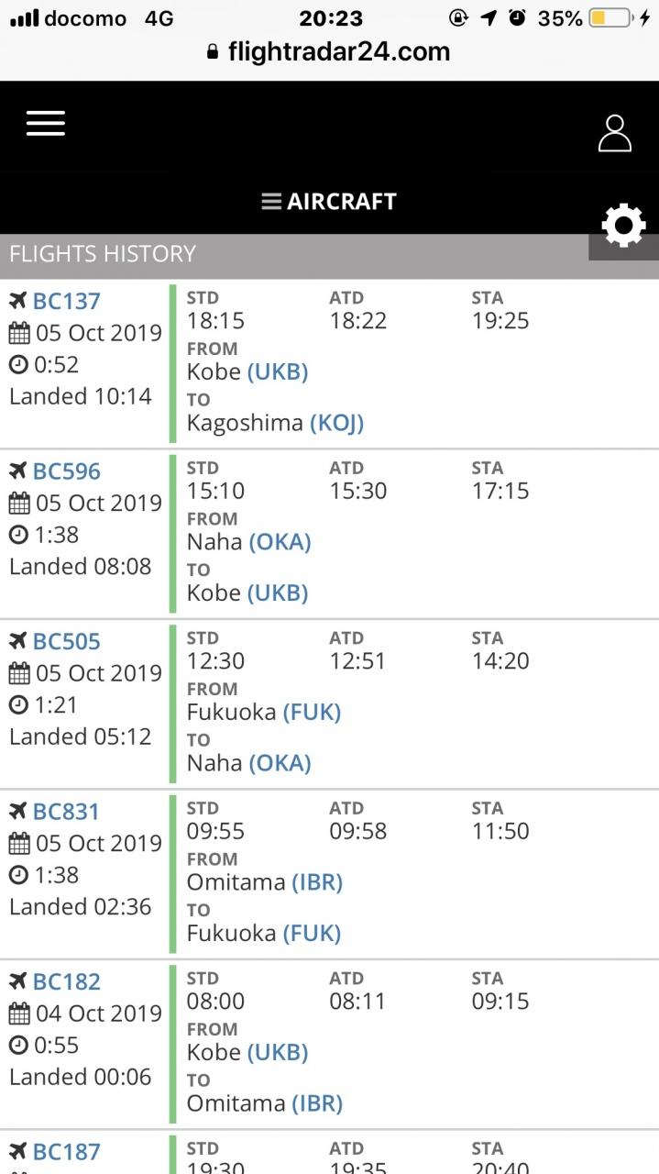Click the FLIGHTS HISTORY header bar

coord(329,254)
